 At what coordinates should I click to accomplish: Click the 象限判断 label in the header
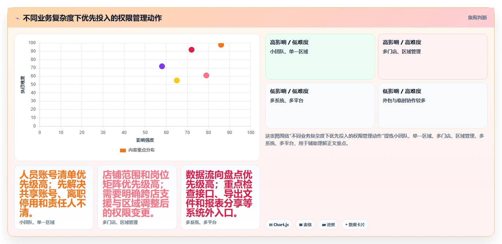click(x=477, y=18)
